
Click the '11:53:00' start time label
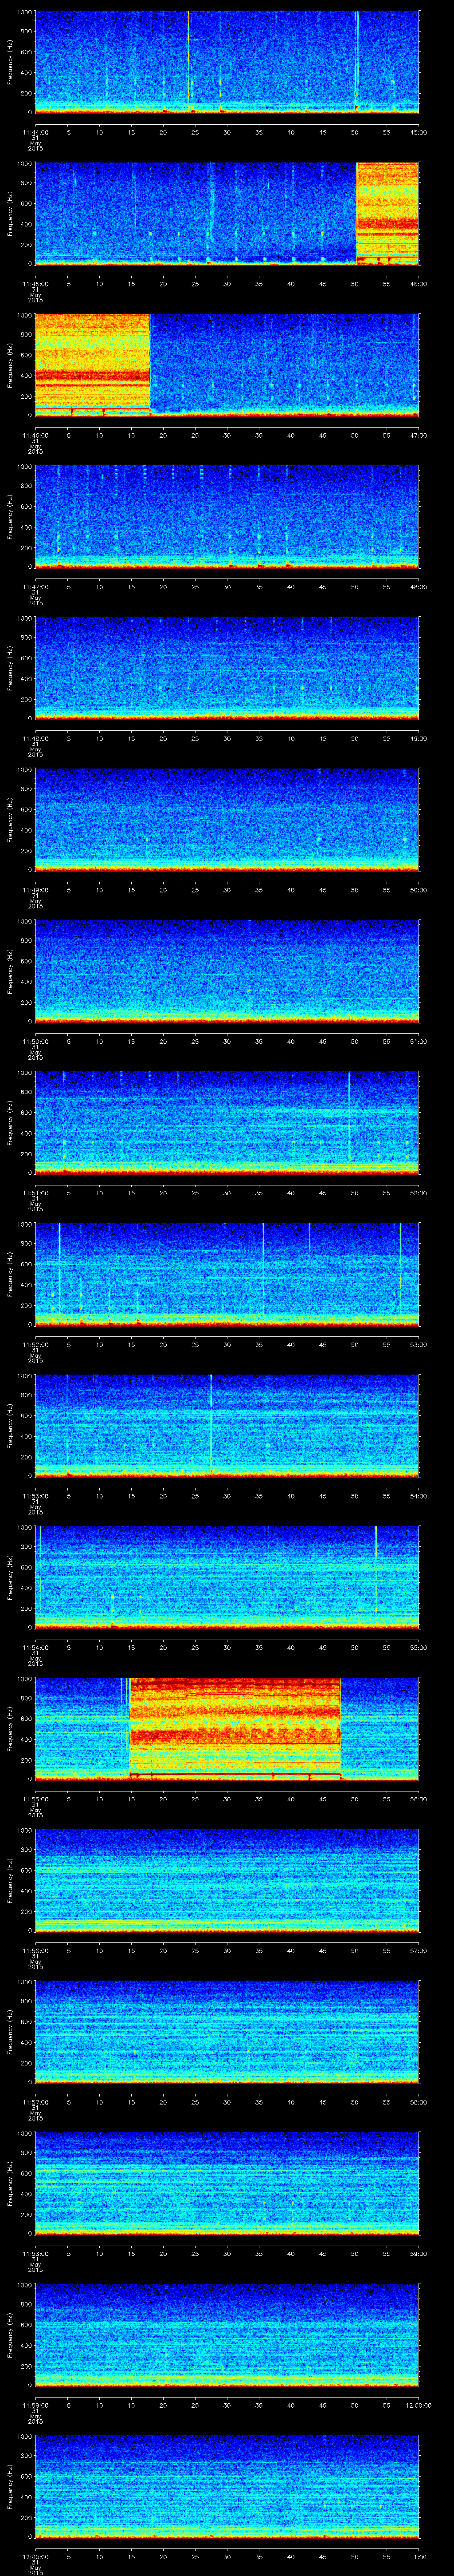tap(35, 1496)
